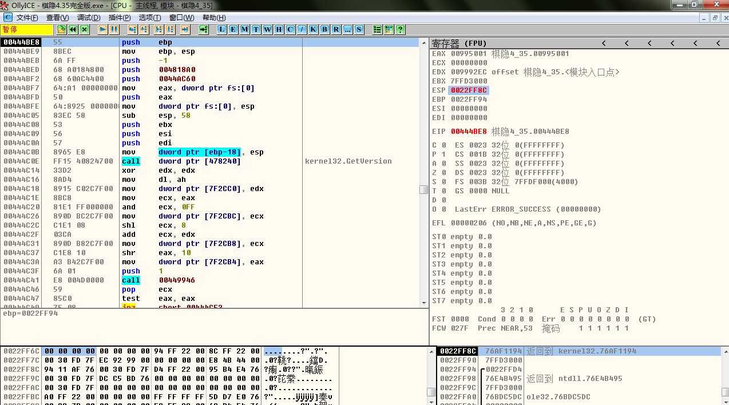Open the Memory map with the M button
The width and height of the screenshot is (729, 405).
point(244,29)
